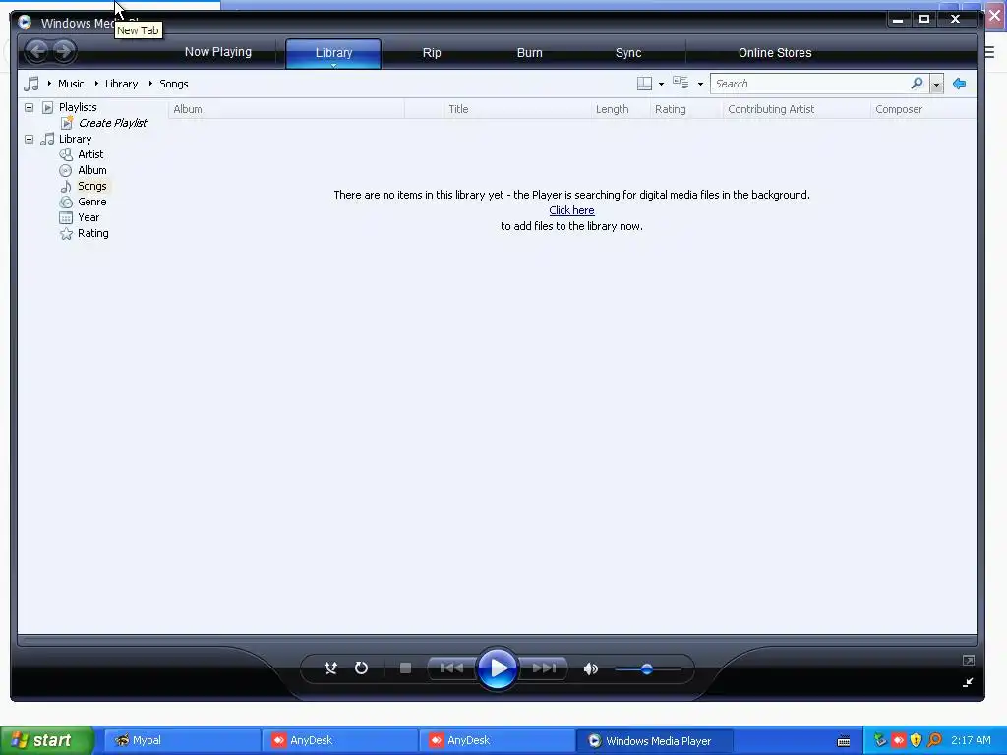
Task: Click the blue list pane arrow
Action: (x=960, y=84)
